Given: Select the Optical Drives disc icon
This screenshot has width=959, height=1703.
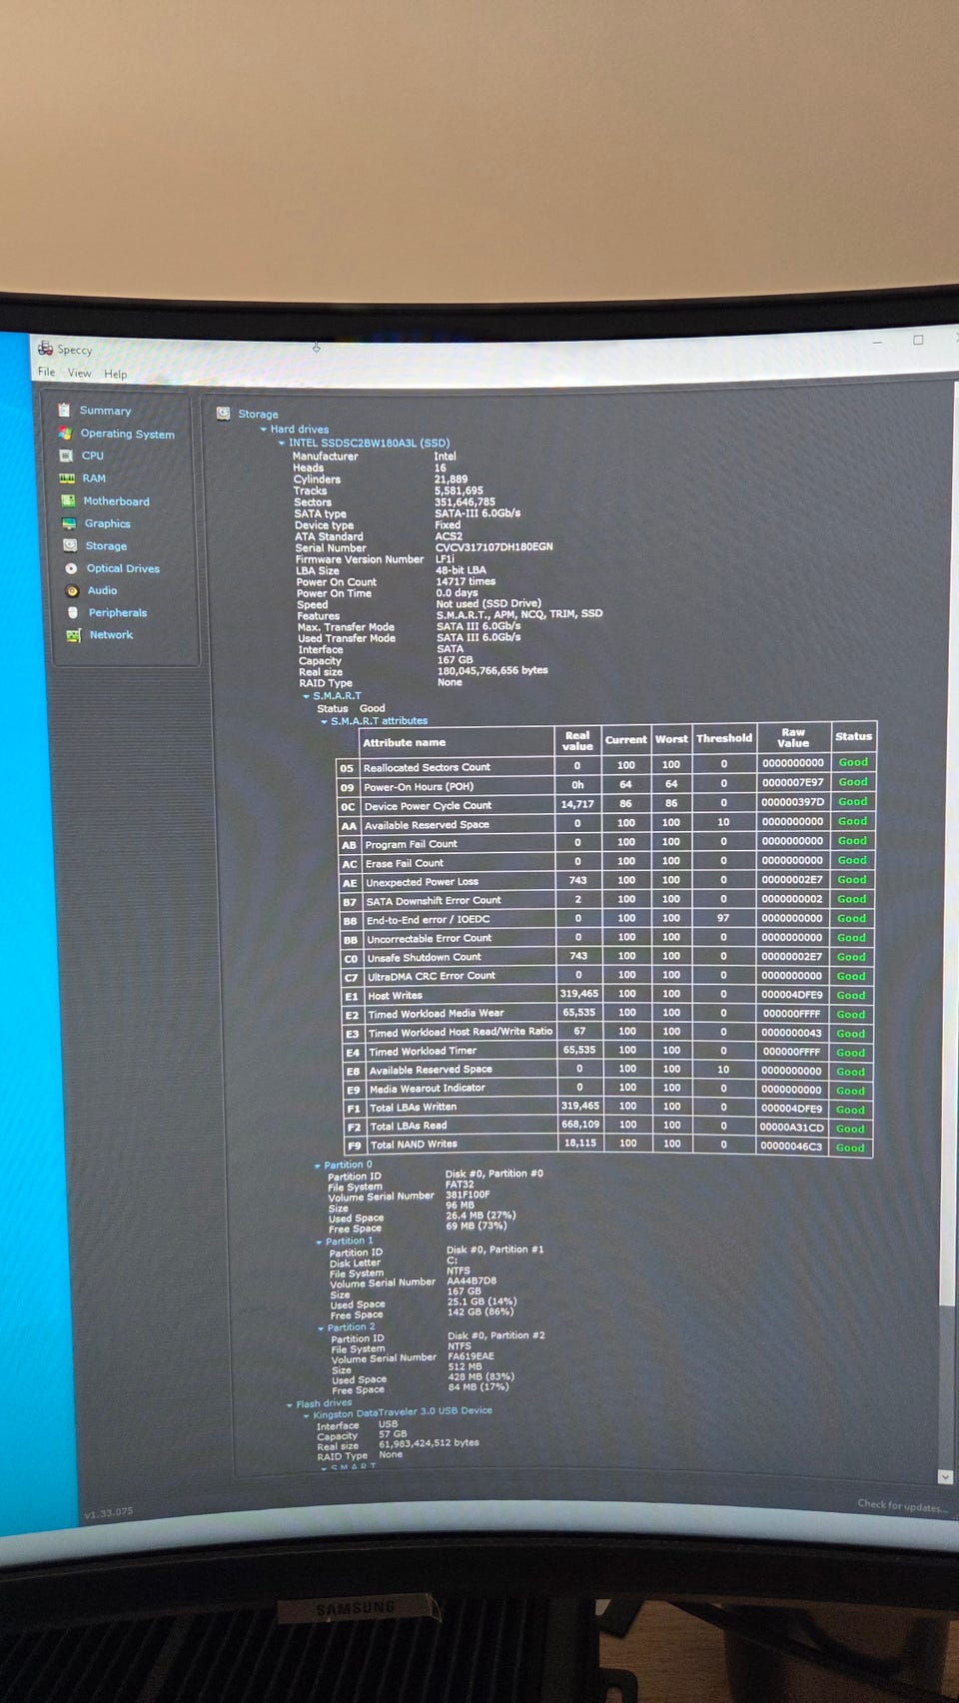Looking at the screenshot, I should point(71,568).
